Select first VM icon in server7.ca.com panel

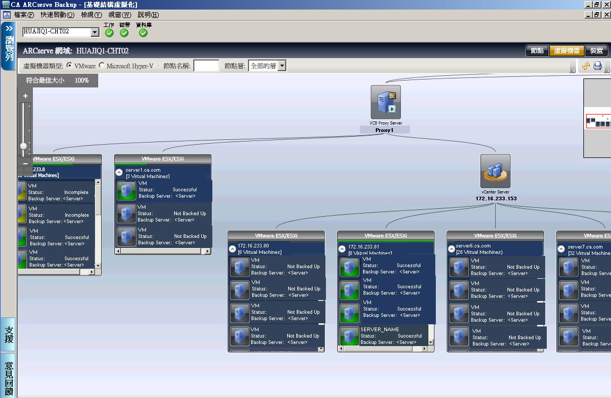pyautogui.click(x=569, y=267)
